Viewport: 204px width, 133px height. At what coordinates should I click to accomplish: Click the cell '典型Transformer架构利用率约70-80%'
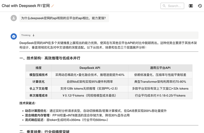pyautogui.click(x=160, y=82)
